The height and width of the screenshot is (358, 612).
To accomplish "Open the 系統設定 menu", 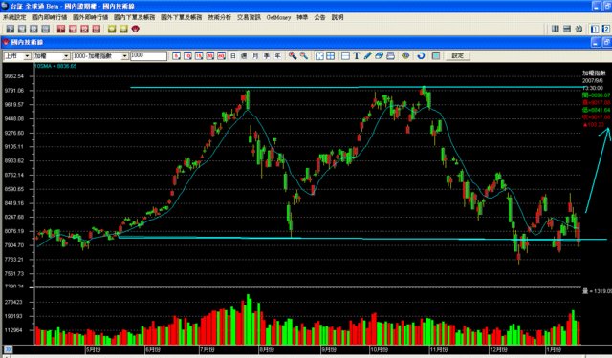I will pyautogui.click(x=14, y=17).
